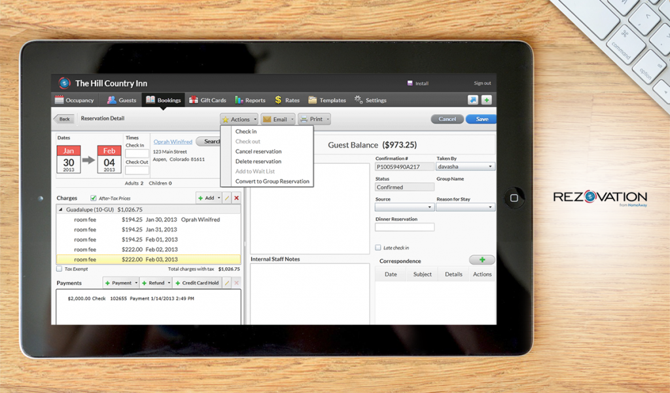
Task: Open the Occupancy tab icon
Action: [x=60, y=100]
